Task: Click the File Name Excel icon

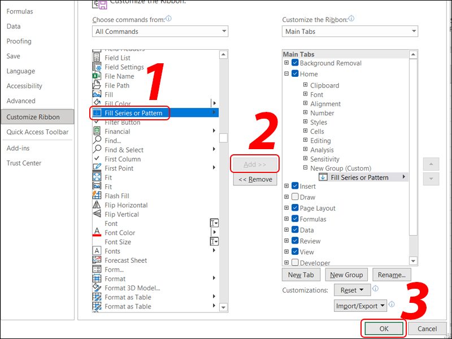Action: point(97,76)
